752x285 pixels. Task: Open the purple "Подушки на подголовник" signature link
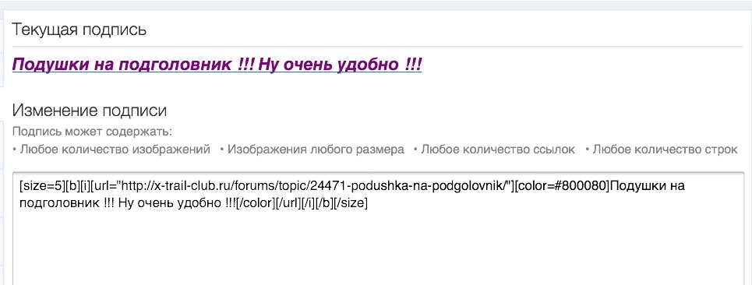coord(217,64)
